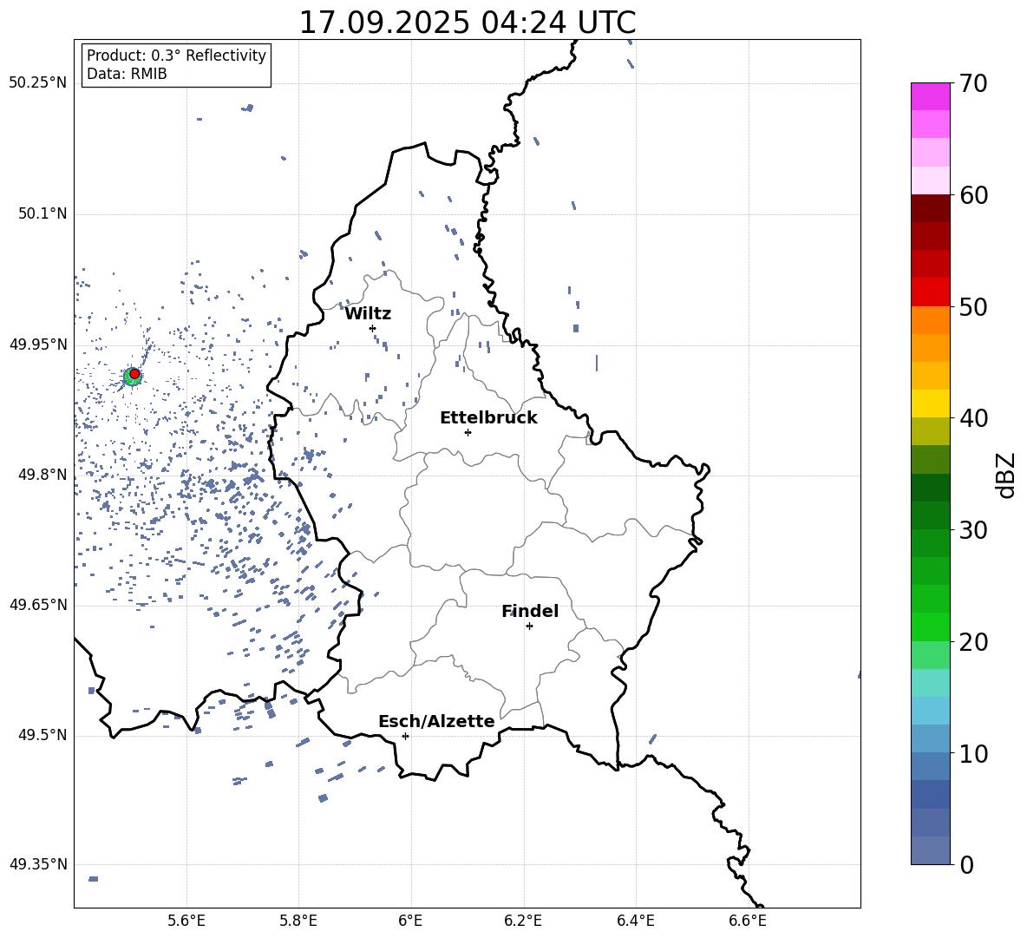Click the 49.65°N latitude label
The height and width of the screenshot is (938, 1027).
click(38, 605)
